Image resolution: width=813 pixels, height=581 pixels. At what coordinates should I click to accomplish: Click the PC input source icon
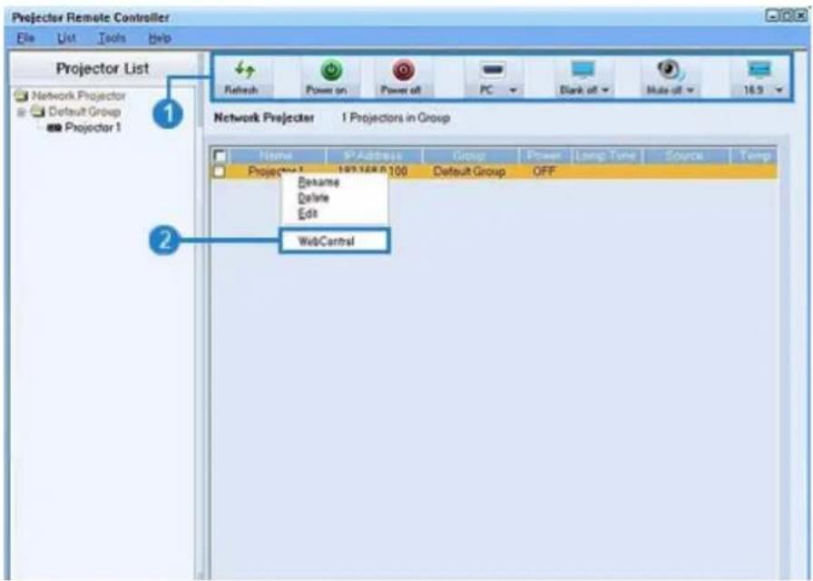493,70
